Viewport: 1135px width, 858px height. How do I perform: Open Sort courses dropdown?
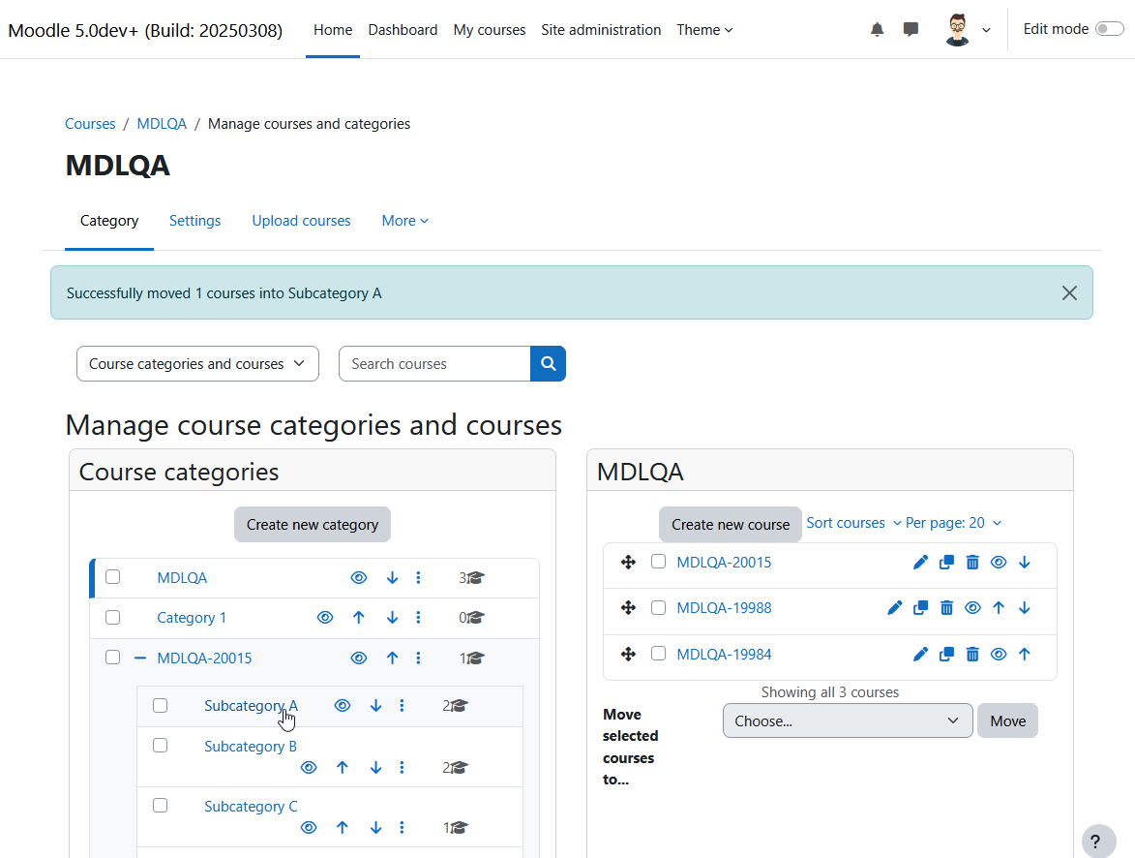coord(852,523)
